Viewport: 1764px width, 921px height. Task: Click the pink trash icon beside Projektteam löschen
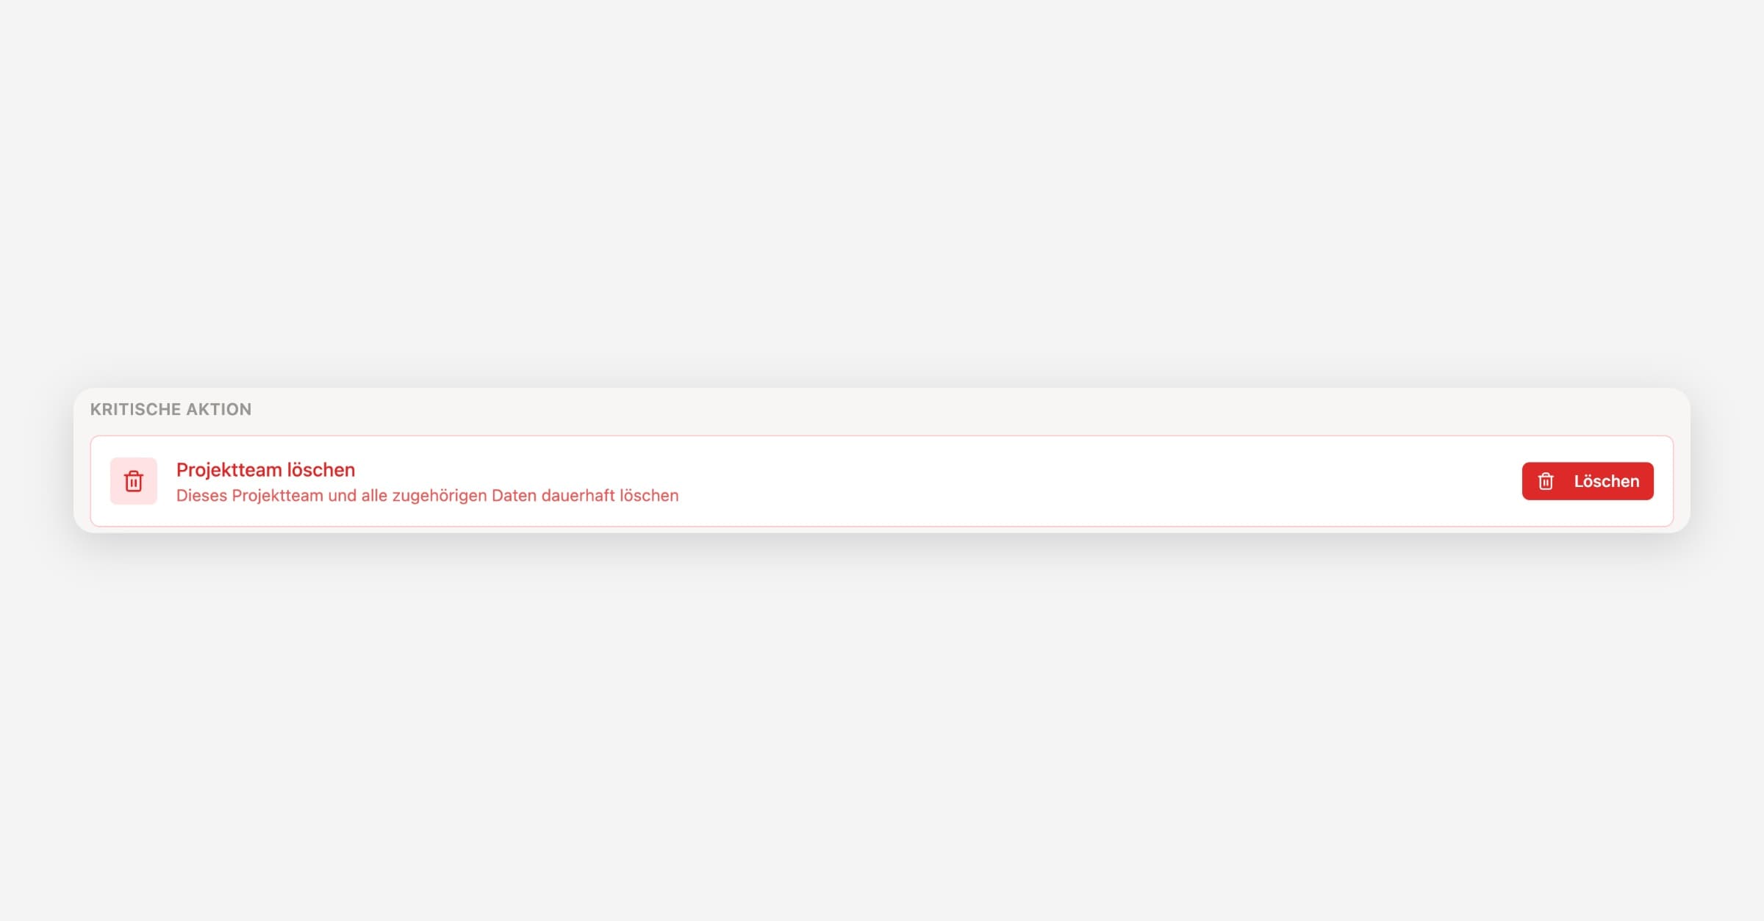134,481
